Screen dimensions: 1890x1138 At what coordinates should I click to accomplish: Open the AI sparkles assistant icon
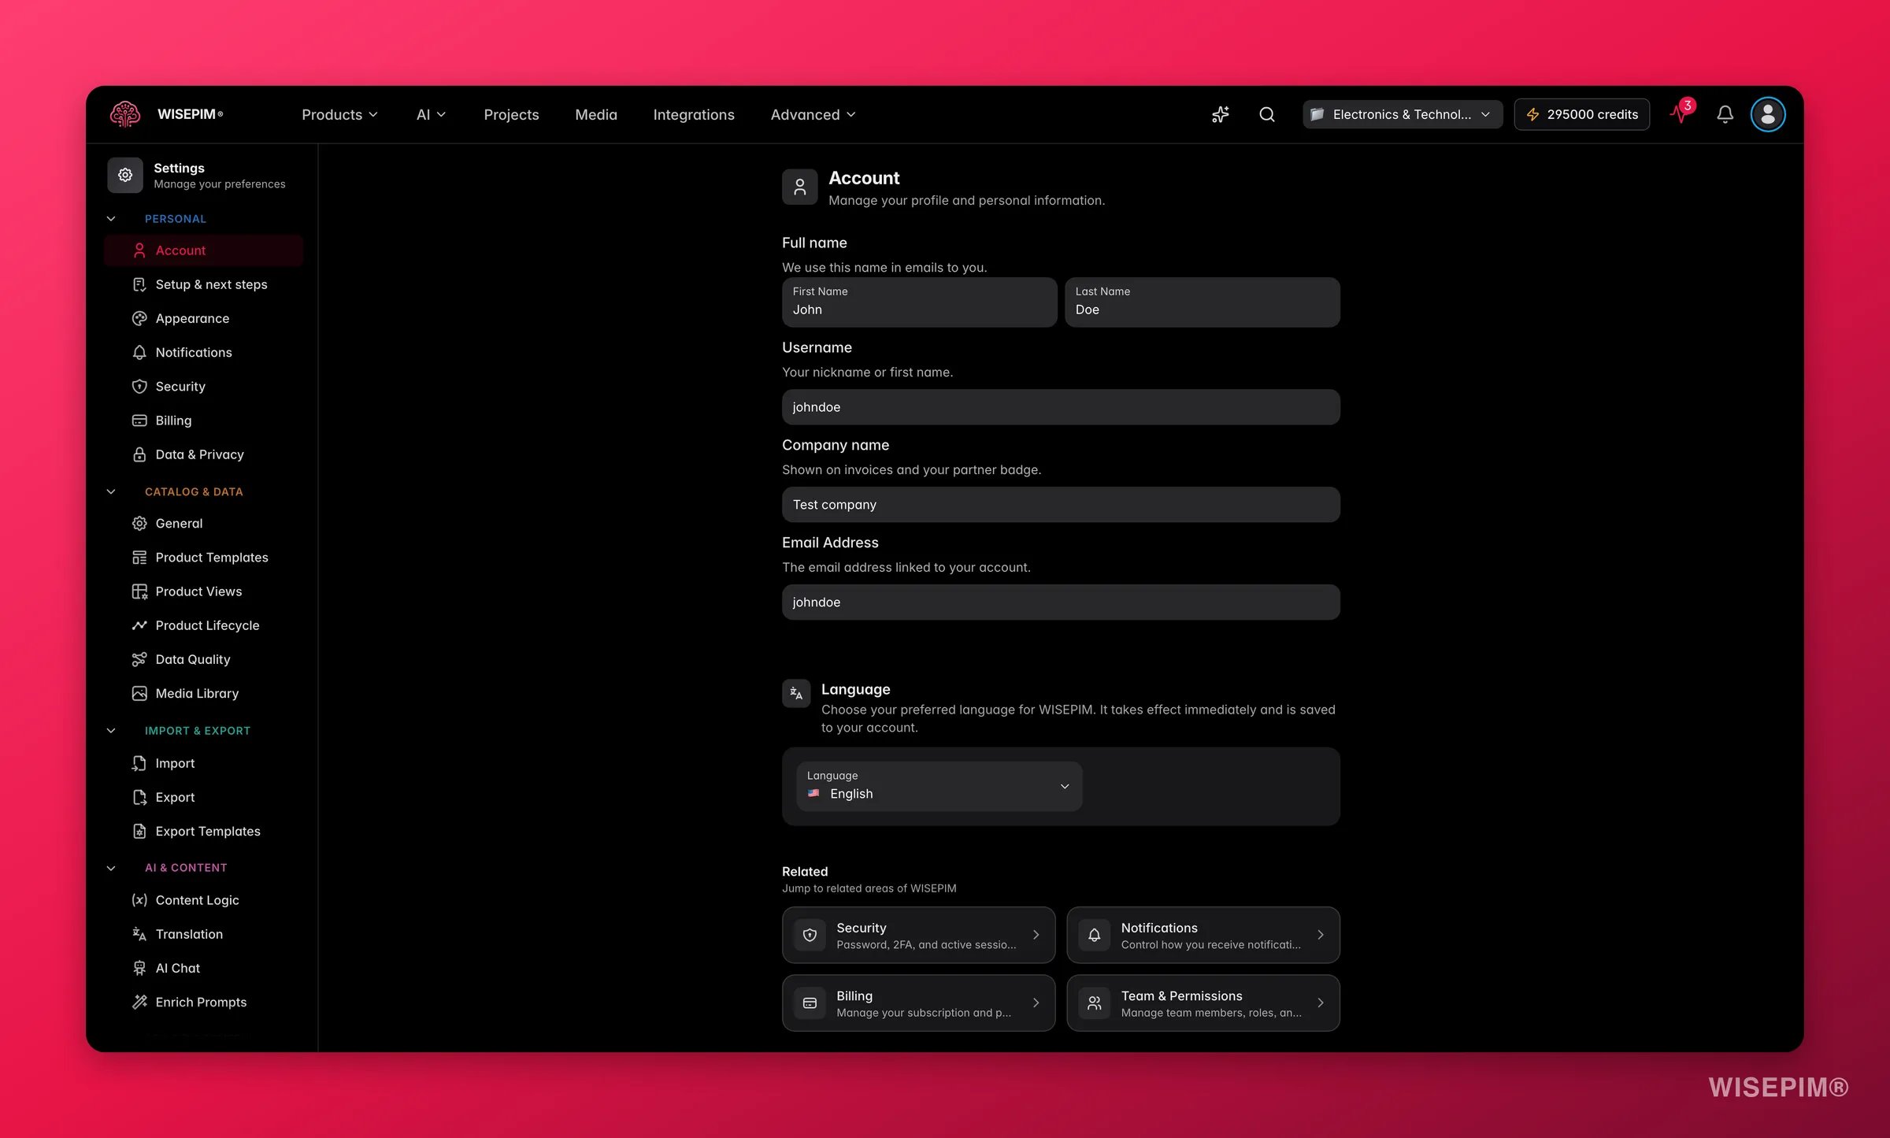pyautogui.click(x=1220, y=114)
